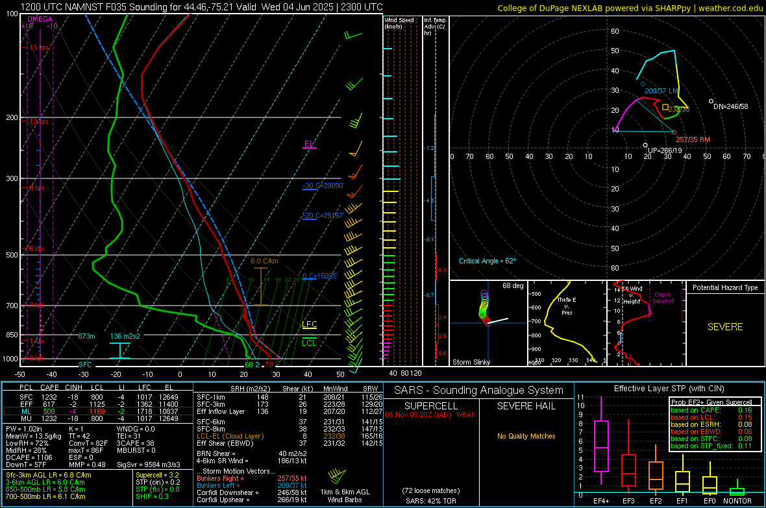Image resolution: width=766 pixels, height=508 pixels.
Task: Click the based on CAPE: 0.16 line
Action: click(x=711, y=410)
